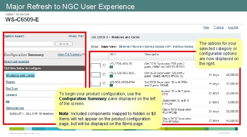Click quantity field for VS-S720-10G-3C
This screenshot has width=247, height=137.
pyautogui.click(x=95, y=65)
